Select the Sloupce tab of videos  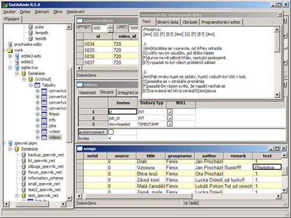(x=107, y=92)
